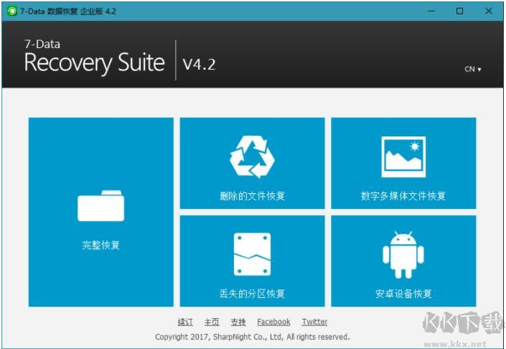The width and height of the screenshot is (506, 349).
Task: Visit the Facebook link
Action: (273, 322)
